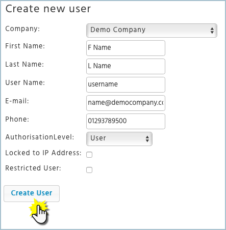Click the AuthorisationLevel dropdown arrows icon
226x230 pixels.
[147, 139]
